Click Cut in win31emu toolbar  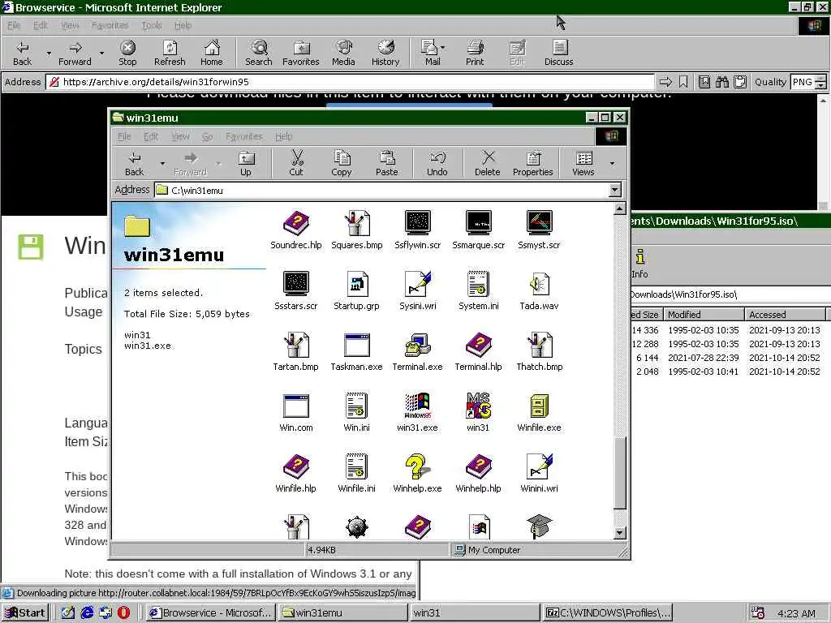point(296,163)
